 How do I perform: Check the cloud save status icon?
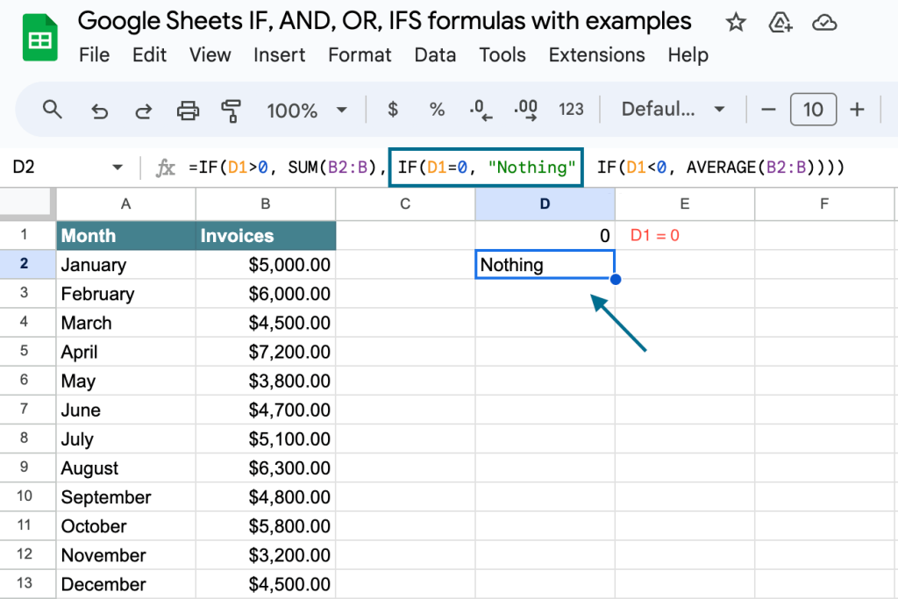[824, 23]
